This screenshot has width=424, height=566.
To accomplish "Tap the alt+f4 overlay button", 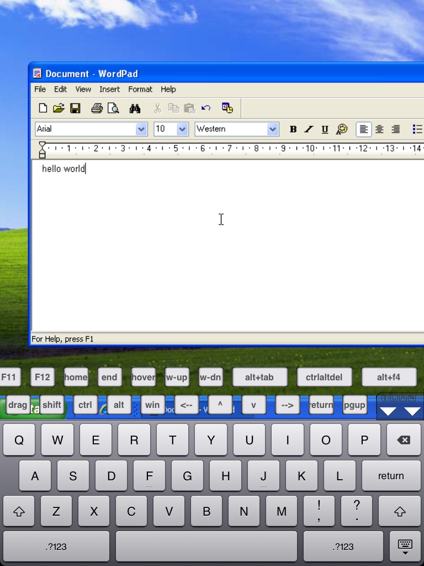I will (389, 377).
